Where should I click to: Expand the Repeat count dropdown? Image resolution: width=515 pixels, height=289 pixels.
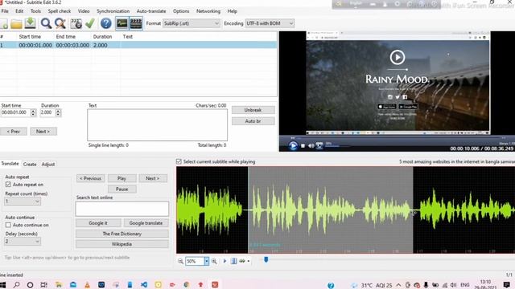coord(23,201)
